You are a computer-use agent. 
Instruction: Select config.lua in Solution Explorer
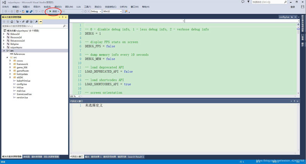pos(22,84)
